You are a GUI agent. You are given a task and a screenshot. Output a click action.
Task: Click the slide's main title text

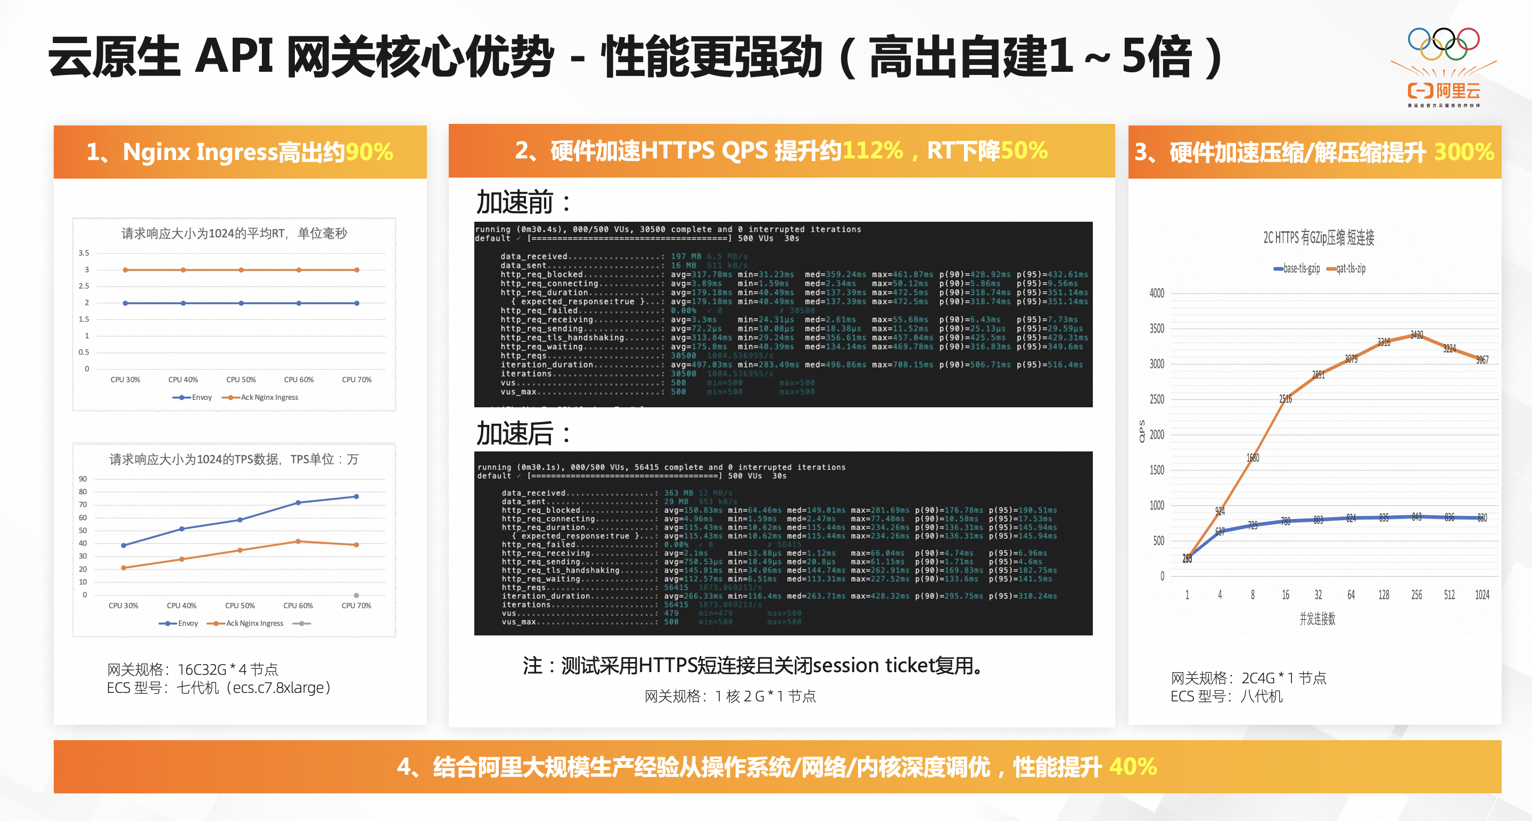(x=634, y=57)
